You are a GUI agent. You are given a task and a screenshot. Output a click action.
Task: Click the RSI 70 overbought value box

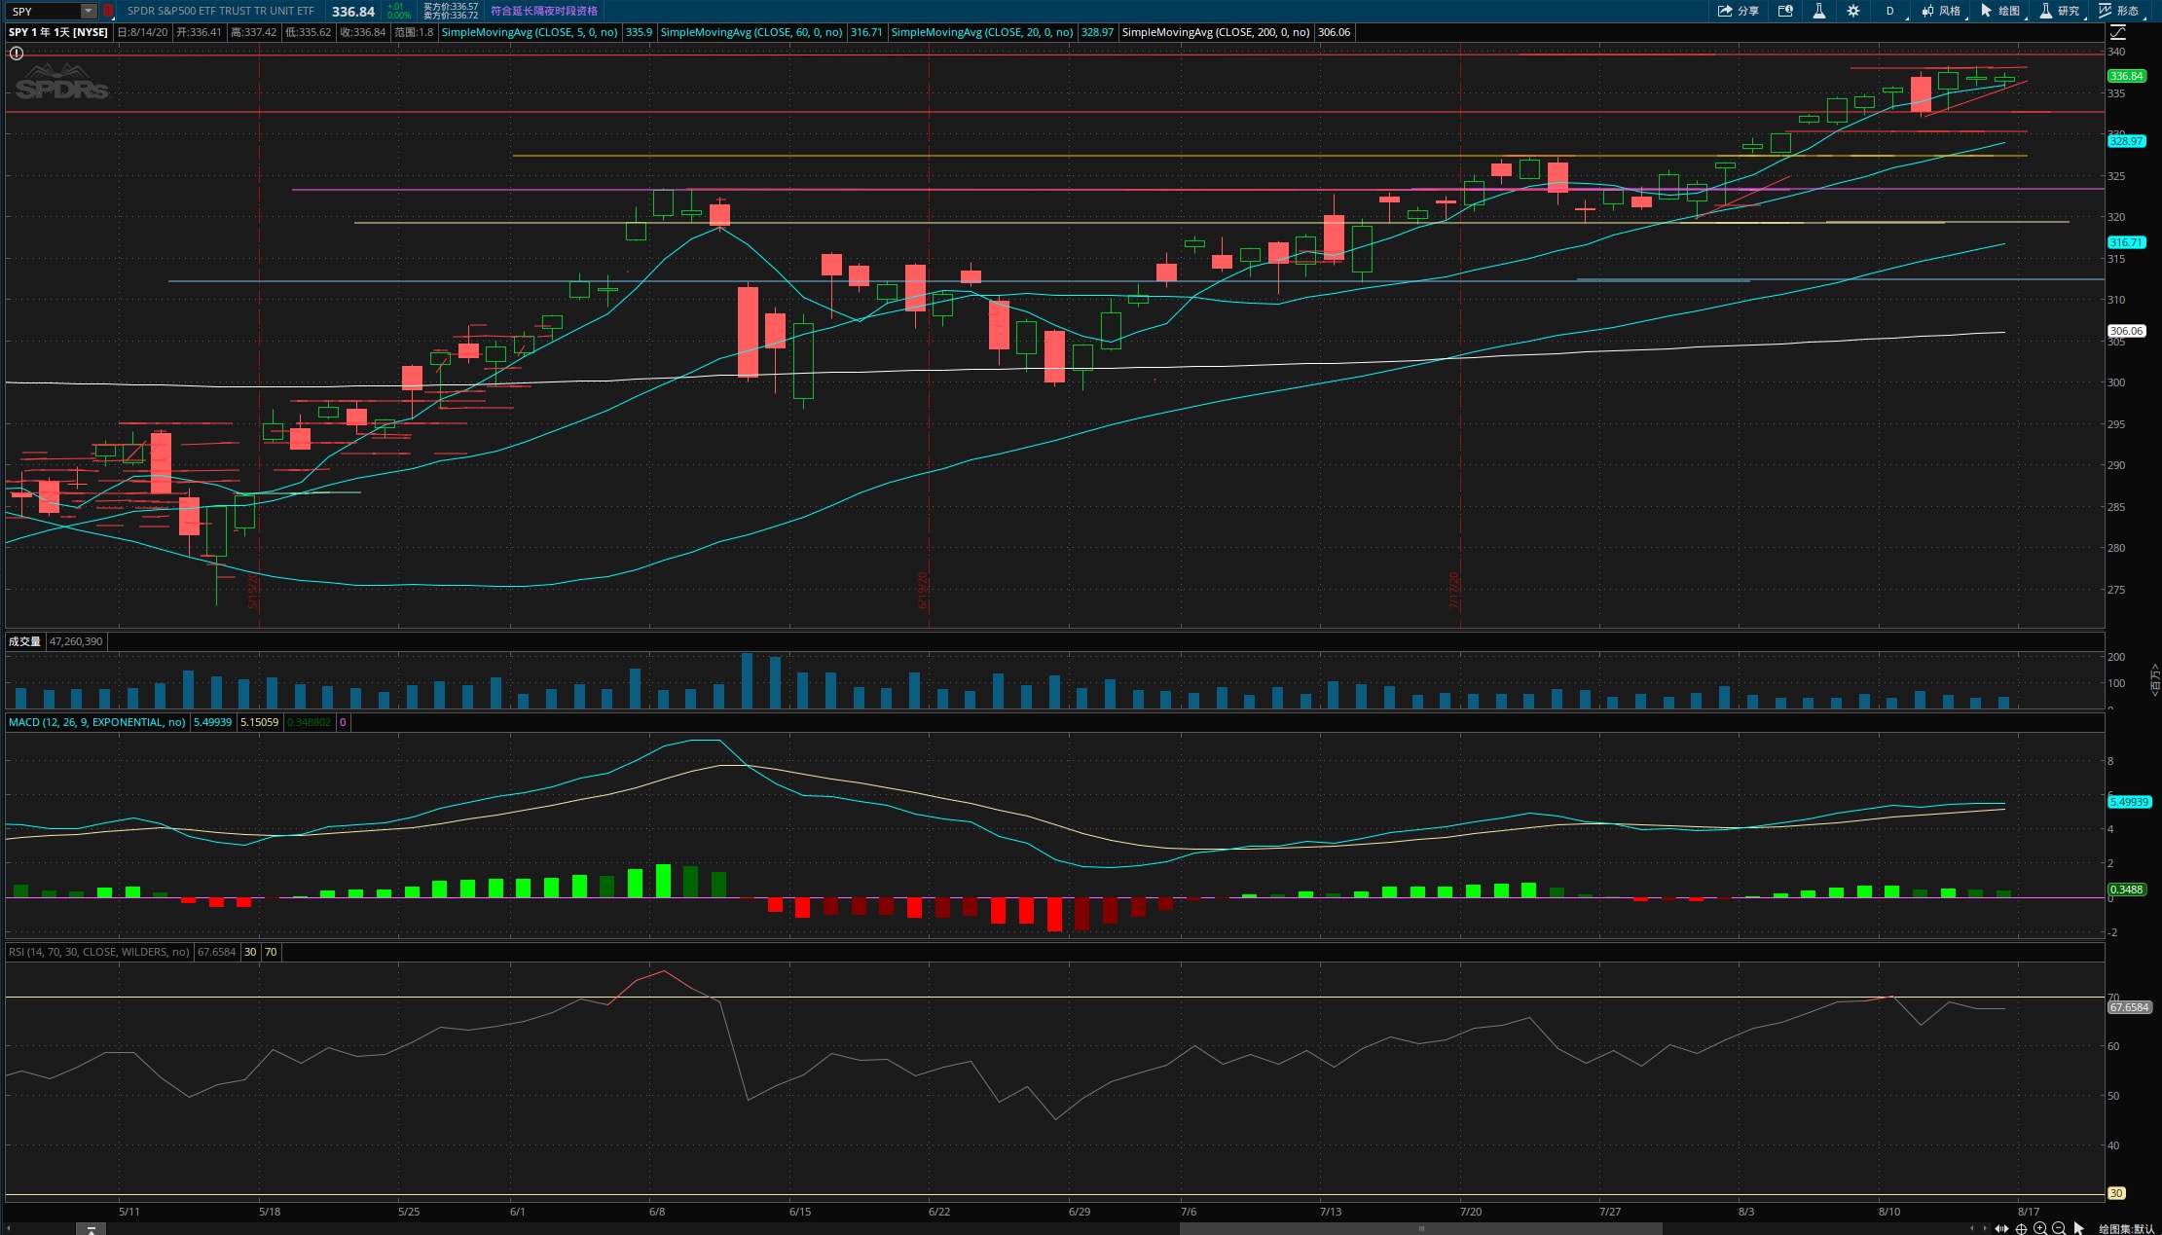coord(271,952)
